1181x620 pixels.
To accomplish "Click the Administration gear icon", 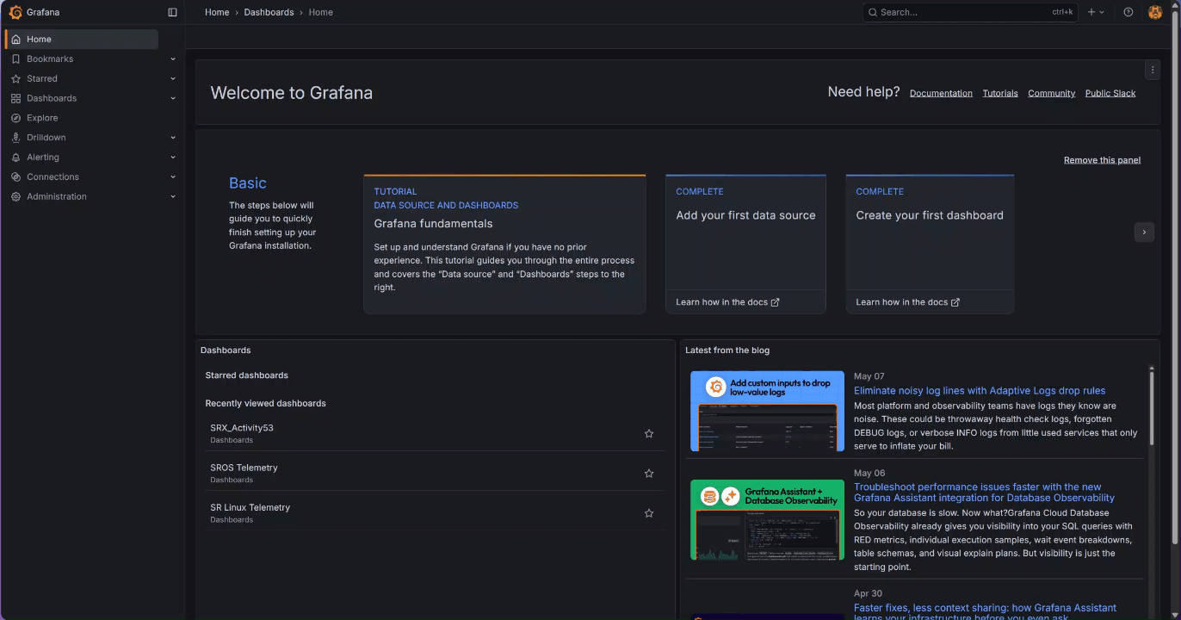I will [x=16, y=196].
